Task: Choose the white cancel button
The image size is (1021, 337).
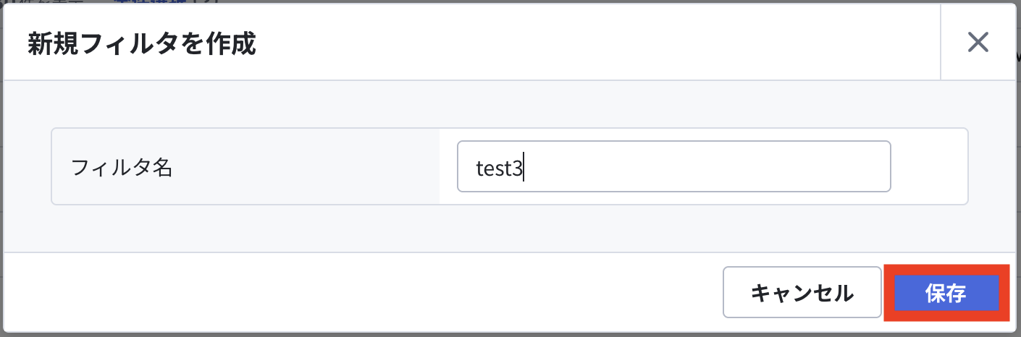Action: tap(802, 294)
